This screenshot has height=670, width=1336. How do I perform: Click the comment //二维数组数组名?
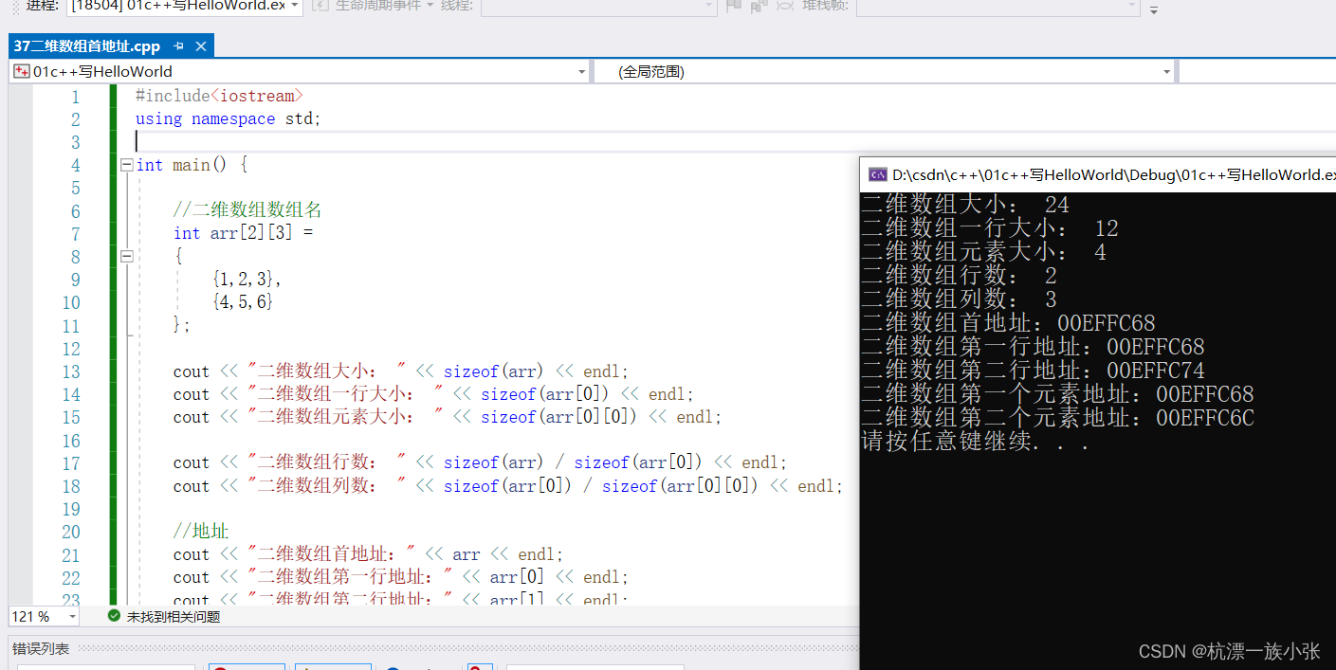click(247, 210)
